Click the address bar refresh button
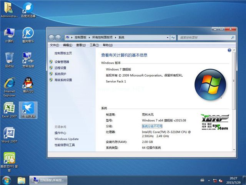 173,37
